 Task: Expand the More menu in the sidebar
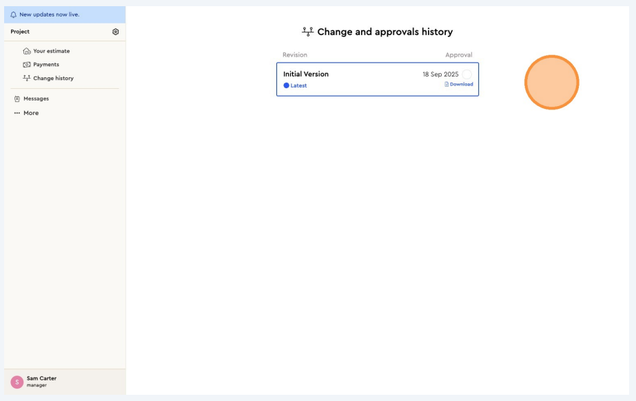31,113
